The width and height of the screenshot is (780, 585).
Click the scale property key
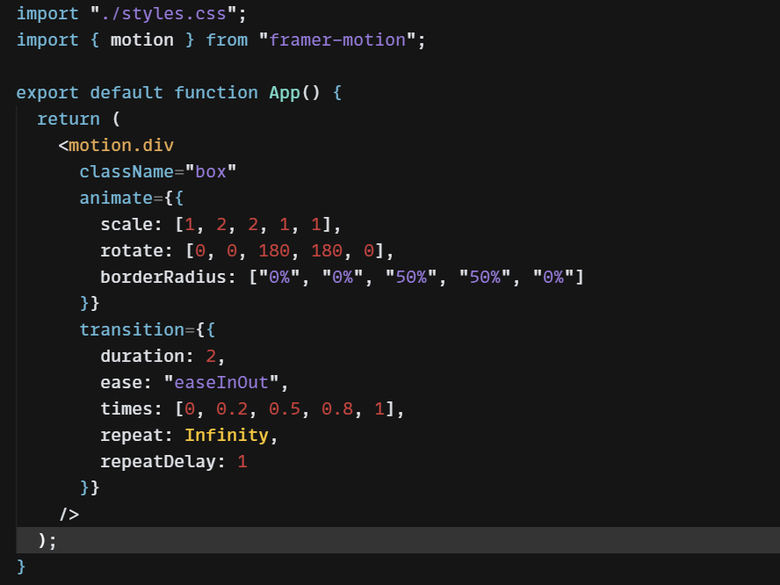pos(126,224)
